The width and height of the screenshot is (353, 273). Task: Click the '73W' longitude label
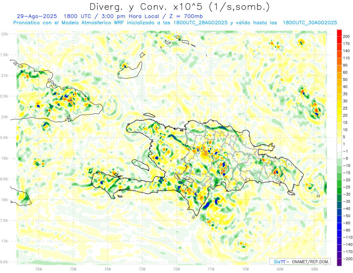[142, 269]
